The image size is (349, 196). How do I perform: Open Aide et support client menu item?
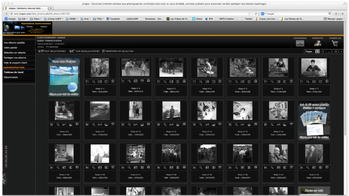coord(16,63)
